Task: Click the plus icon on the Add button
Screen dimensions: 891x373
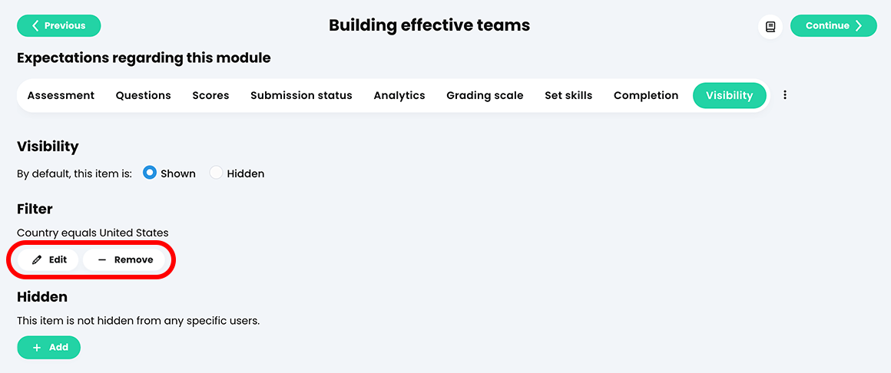Action: [x=37, y=348]
